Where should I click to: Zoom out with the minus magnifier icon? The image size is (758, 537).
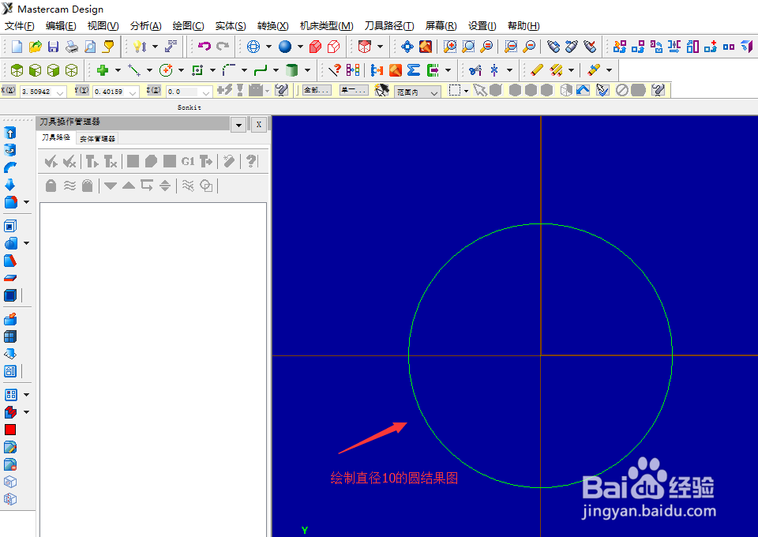coord(529,47)
